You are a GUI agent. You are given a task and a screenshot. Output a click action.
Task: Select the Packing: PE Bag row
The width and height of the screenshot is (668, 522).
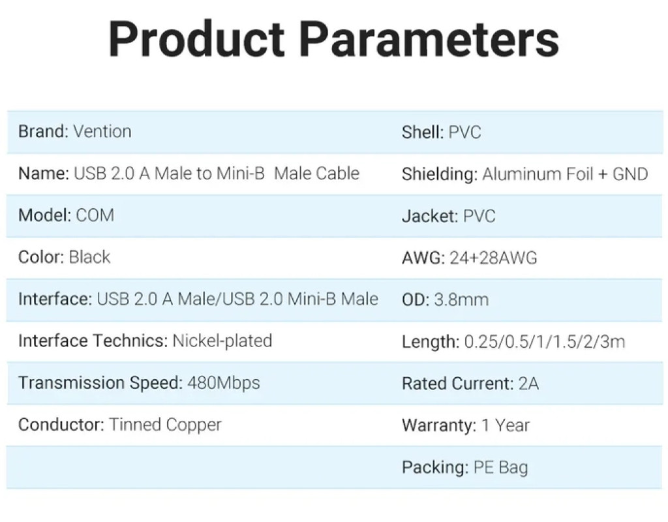click(x=464, y=467)
